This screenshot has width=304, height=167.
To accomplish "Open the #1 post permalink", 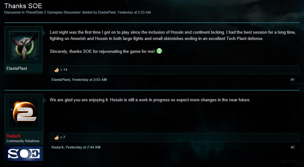I will 292,80.
